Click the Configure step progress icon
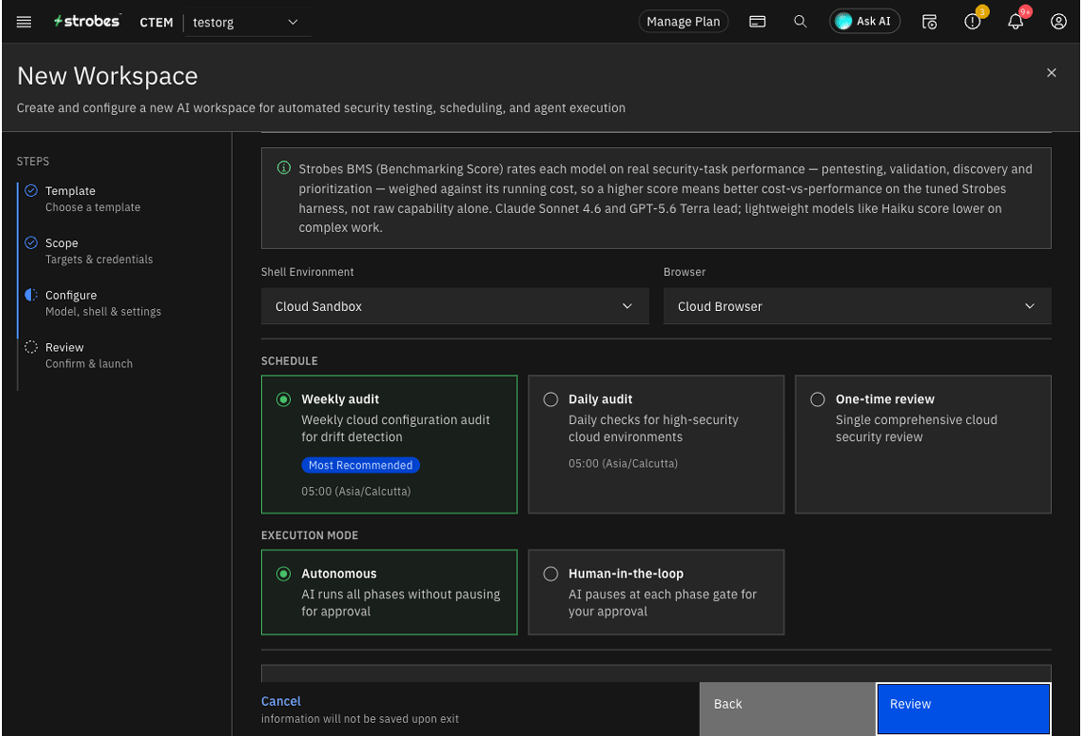Screen dimensions: 1083x736 pyautogui.click(x=31, y=294)
